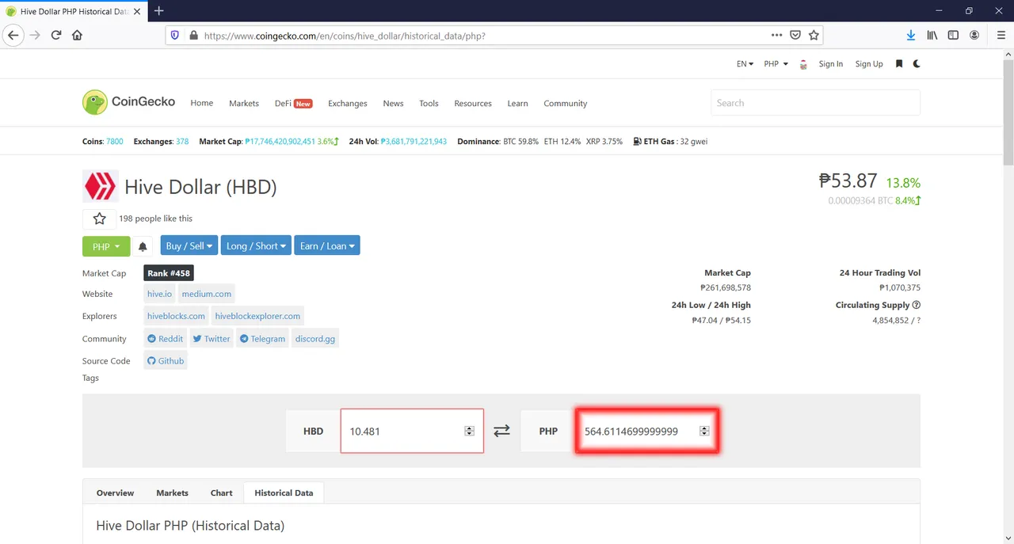Screen dimensions: 1014x544
Task: Expand the Long / Short dropdown
Action: point(256,246)
